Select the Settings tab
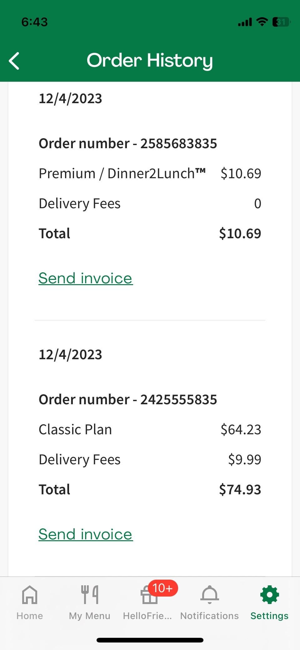 269,602
